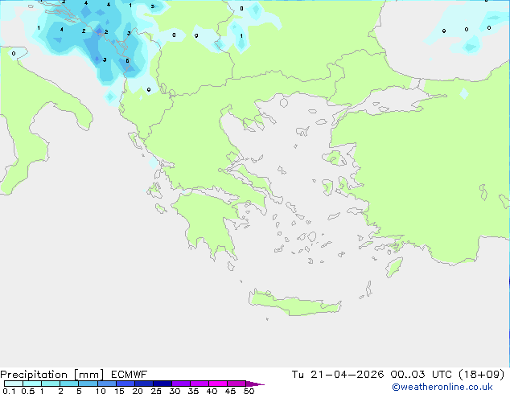510x394 pixels.
Task: Select the 15–20 mm legend color swatch
Action: tap(125, 384)
